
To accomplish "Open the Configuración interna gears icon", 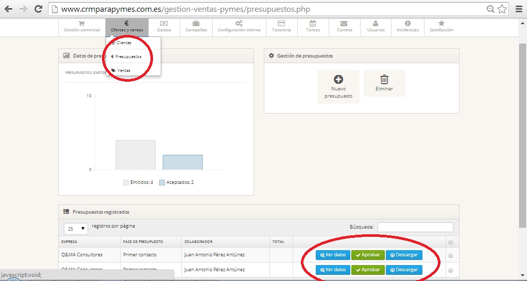I will coord(239,24).
